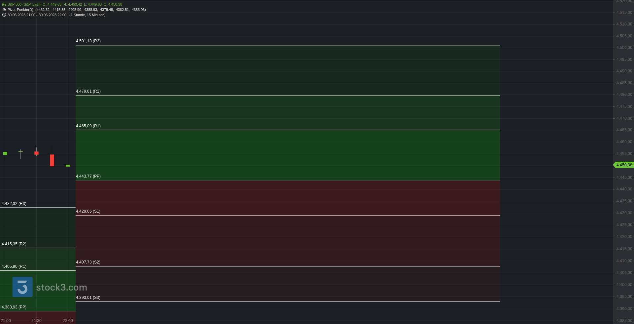Select the 4.393,01 (S3) support label
Viewport: 634px width, 324px height.
point(88,298)
